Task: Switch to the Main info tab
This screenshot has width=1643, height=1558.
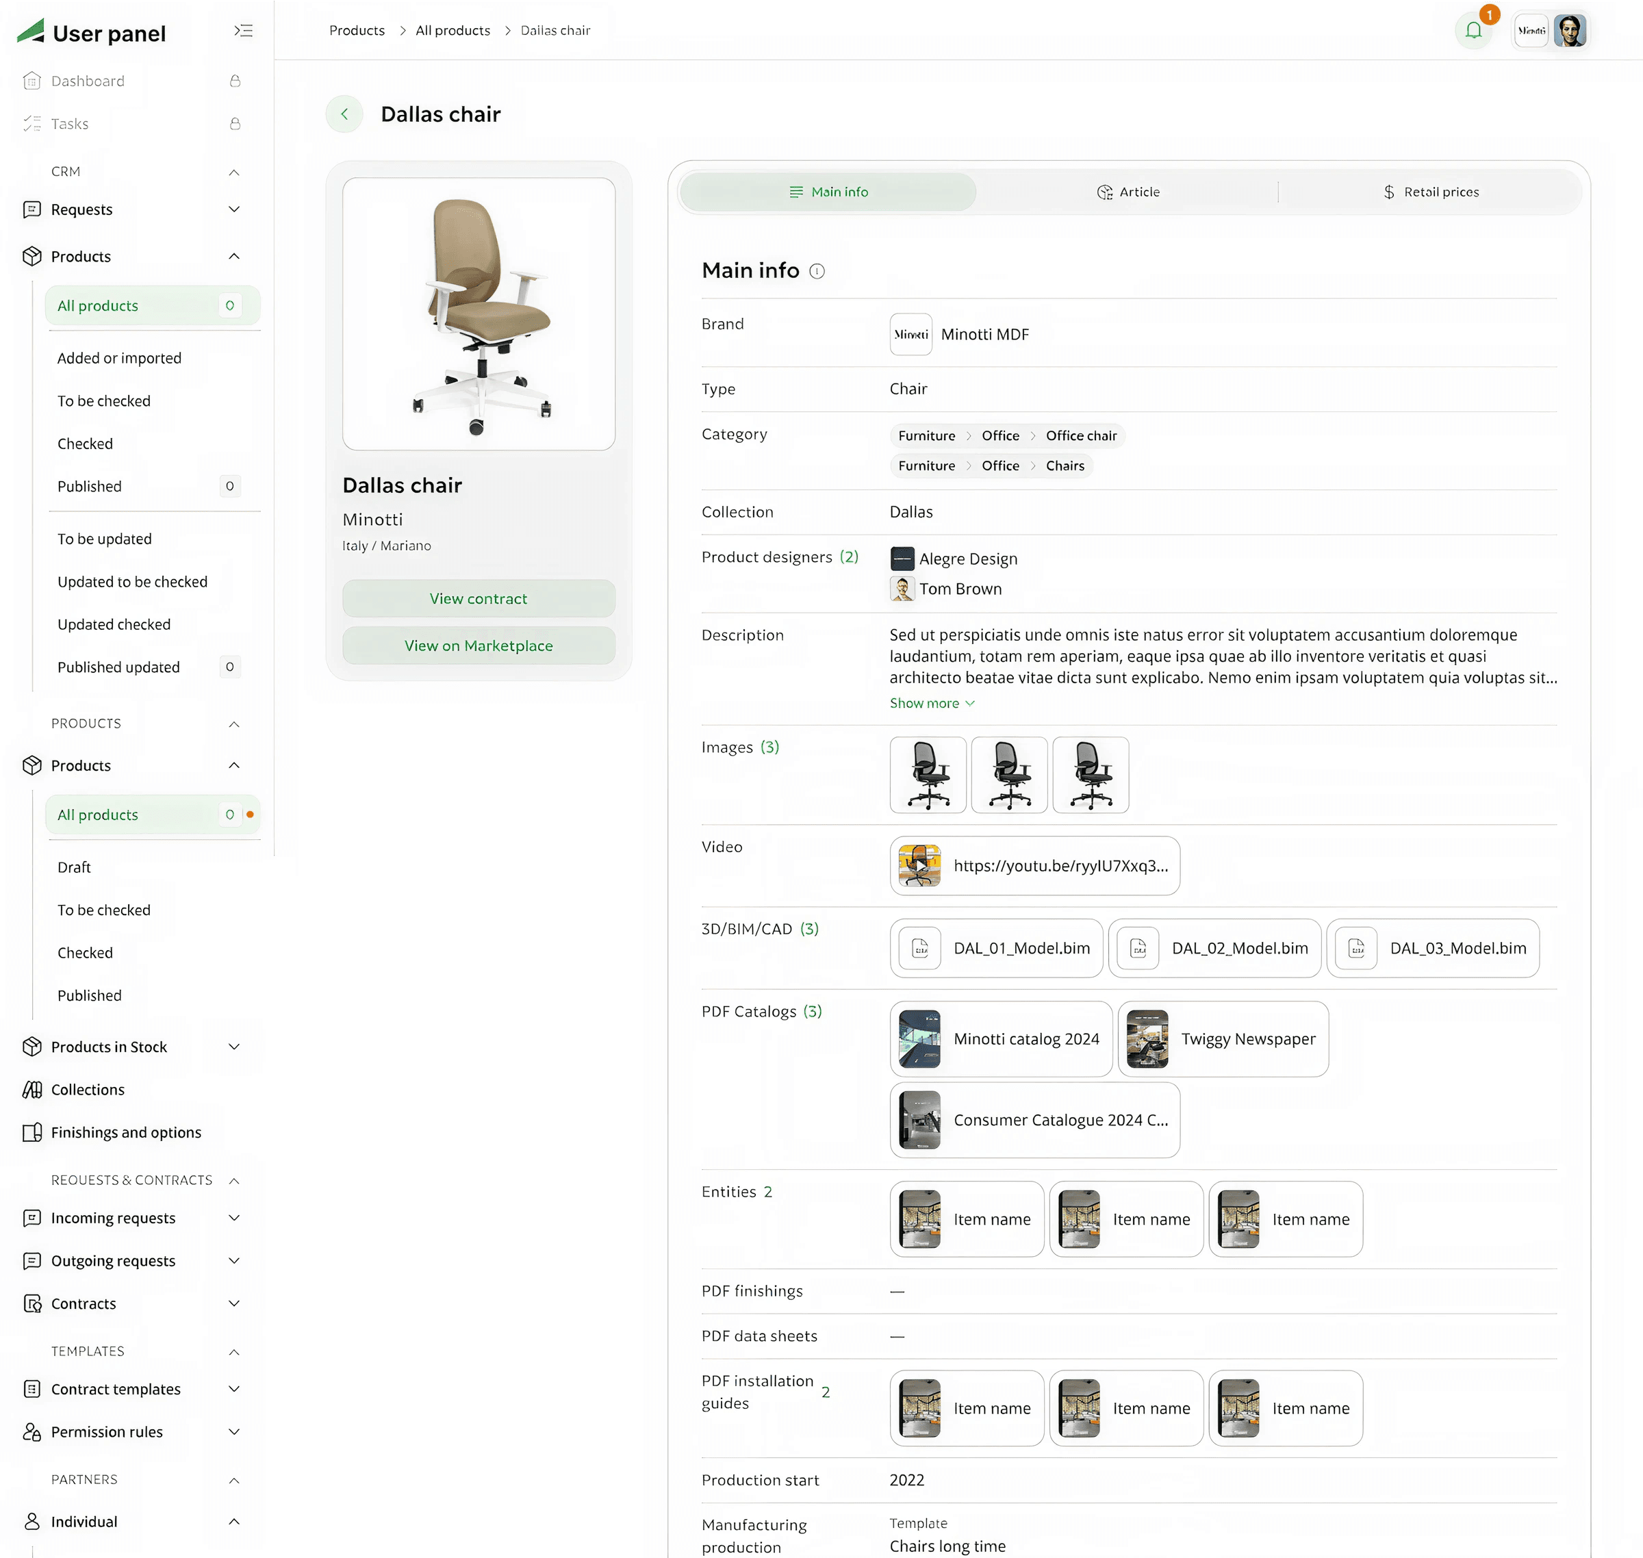Action: coord(827,192)
